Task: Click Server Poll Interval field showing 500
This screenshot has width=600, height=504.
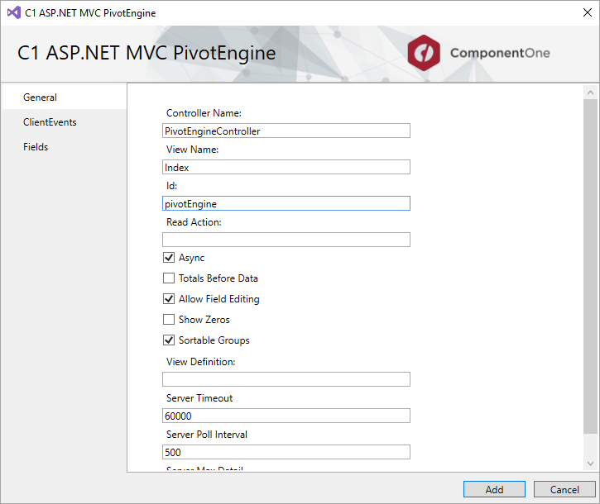Action: pyautogui.click(x=286, y=452)
